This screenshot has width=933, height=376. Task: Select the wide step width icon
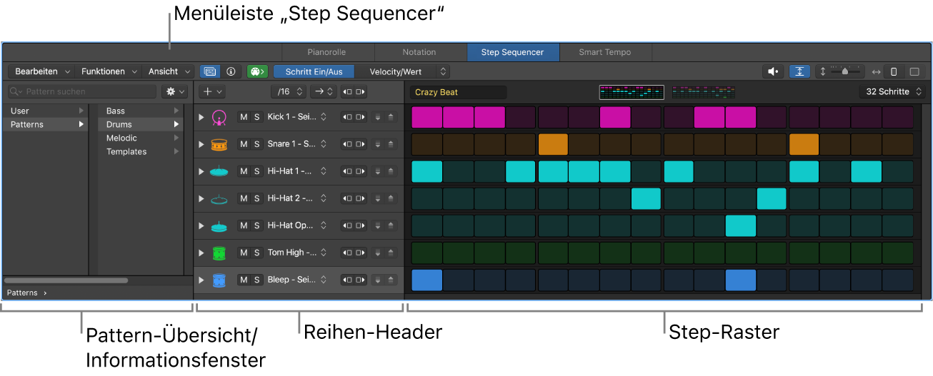(914, 71)
